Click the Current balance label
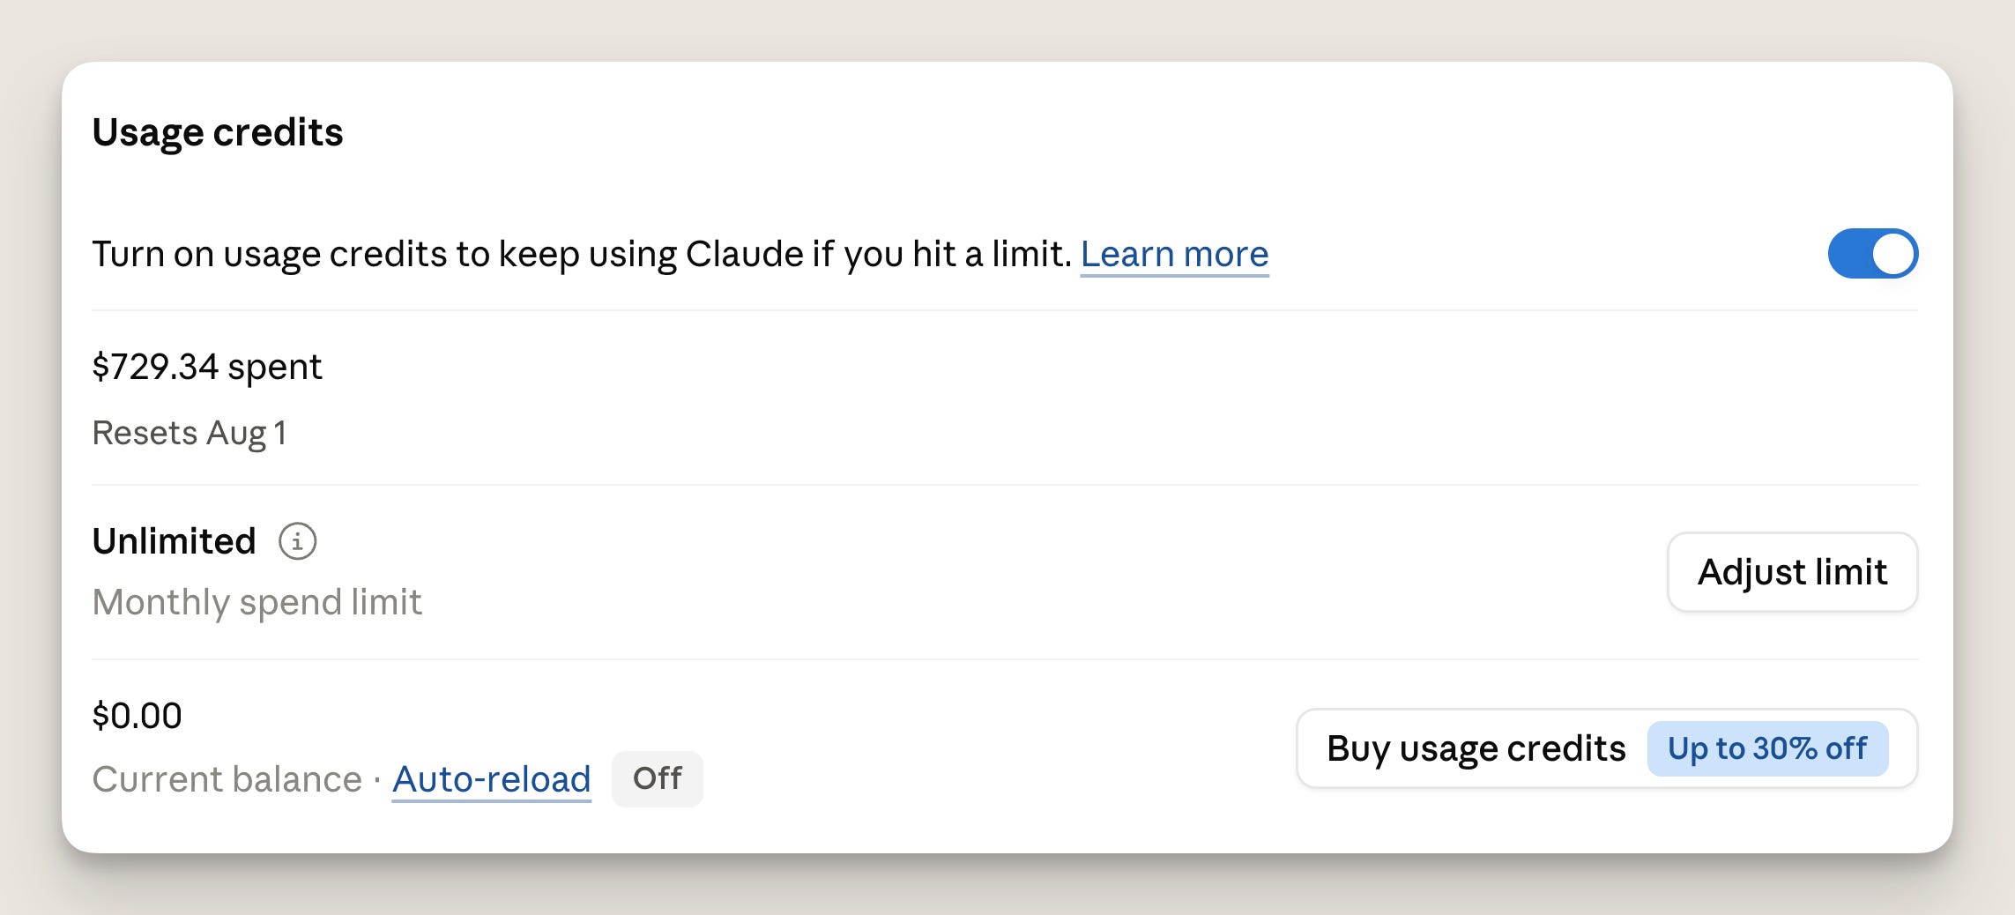 (x=227, y=779)
